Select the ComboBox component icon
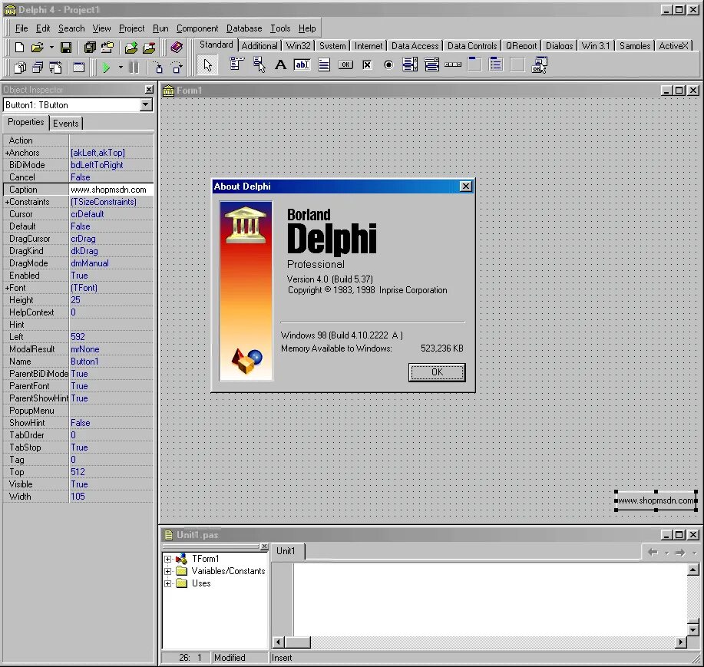The width and height of the screenshot is (704, 667). click(431, 64)
